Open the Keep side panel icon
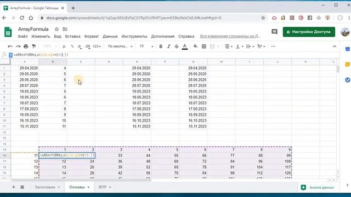 [347, 65]
